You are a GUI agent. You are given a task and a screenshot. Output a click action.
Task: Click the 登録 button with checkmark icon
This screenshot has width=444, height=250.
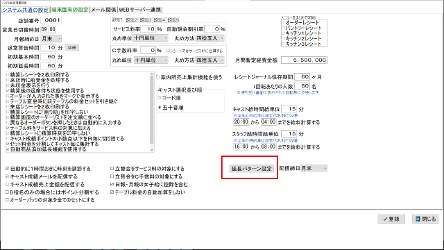coord(391,219)
